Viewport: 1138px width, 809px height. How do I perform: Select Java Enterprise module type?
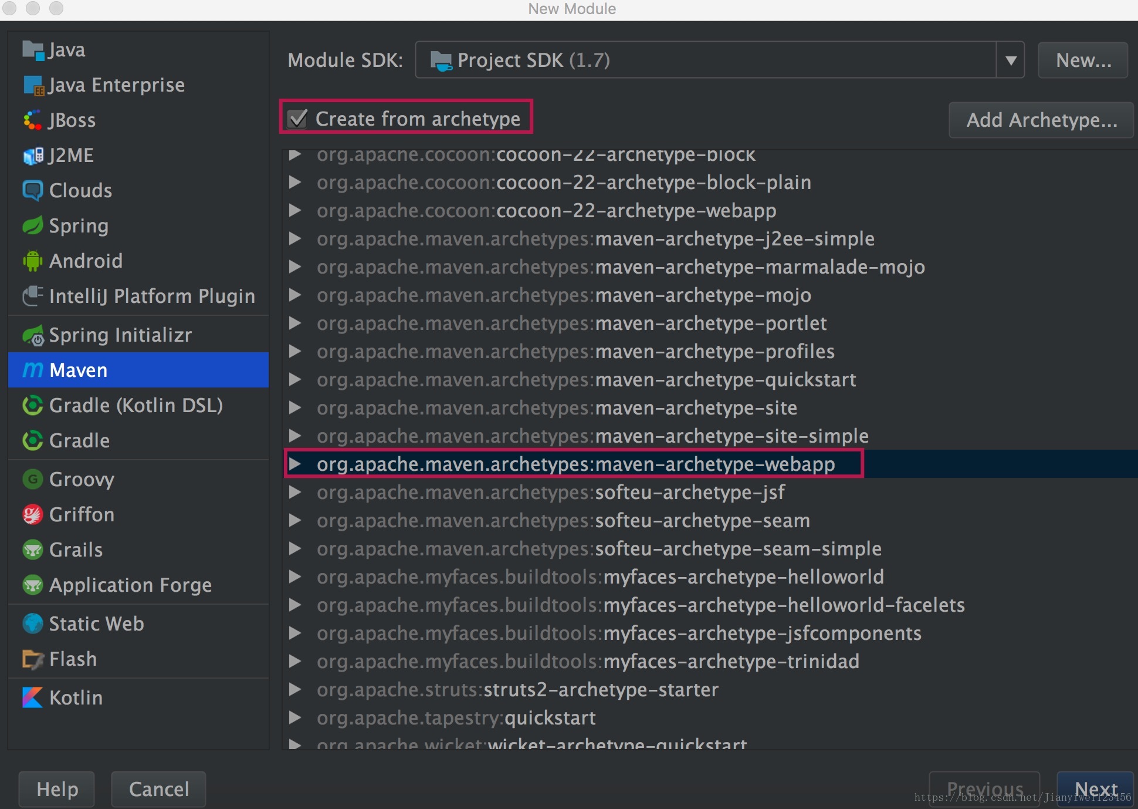[x=138, y=86]
